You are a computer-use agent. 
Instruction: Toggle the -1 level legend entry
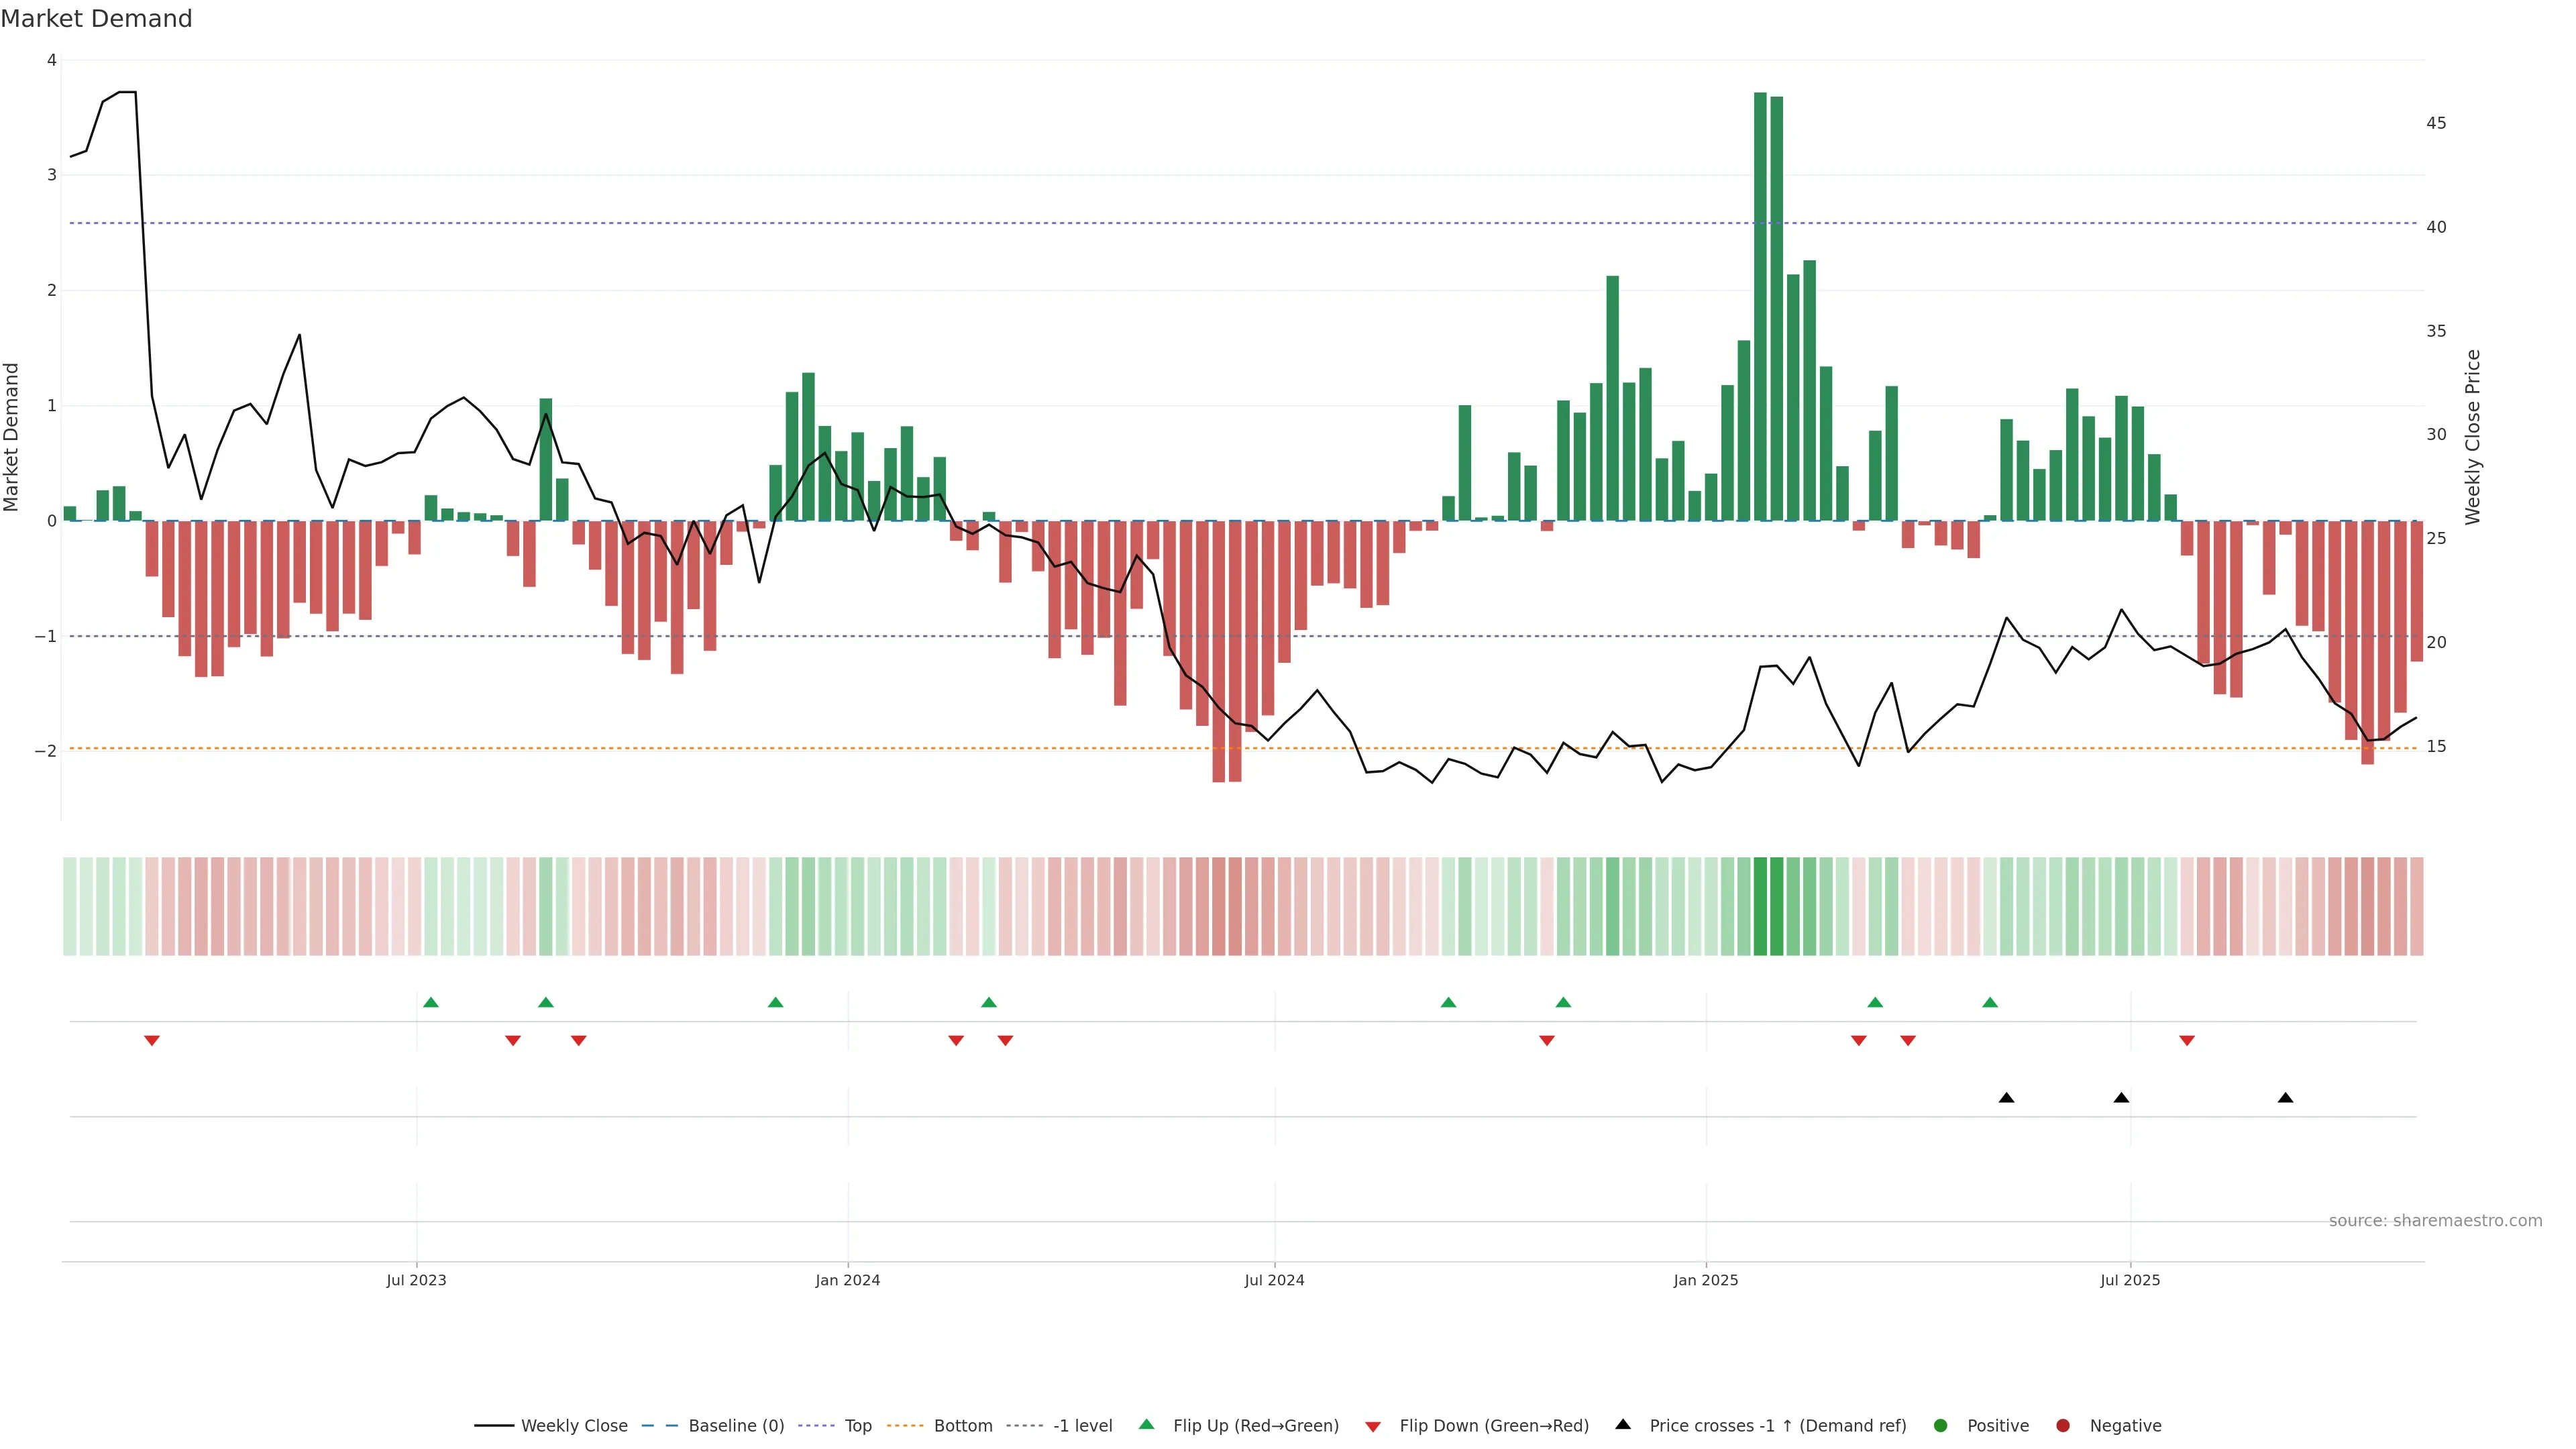(1082, 1425)
